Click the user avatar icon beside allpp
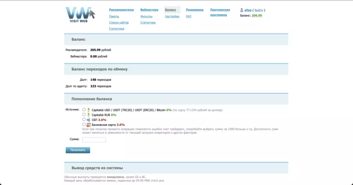The width and height of the screenshot is (353, 185). click(241, 10)
